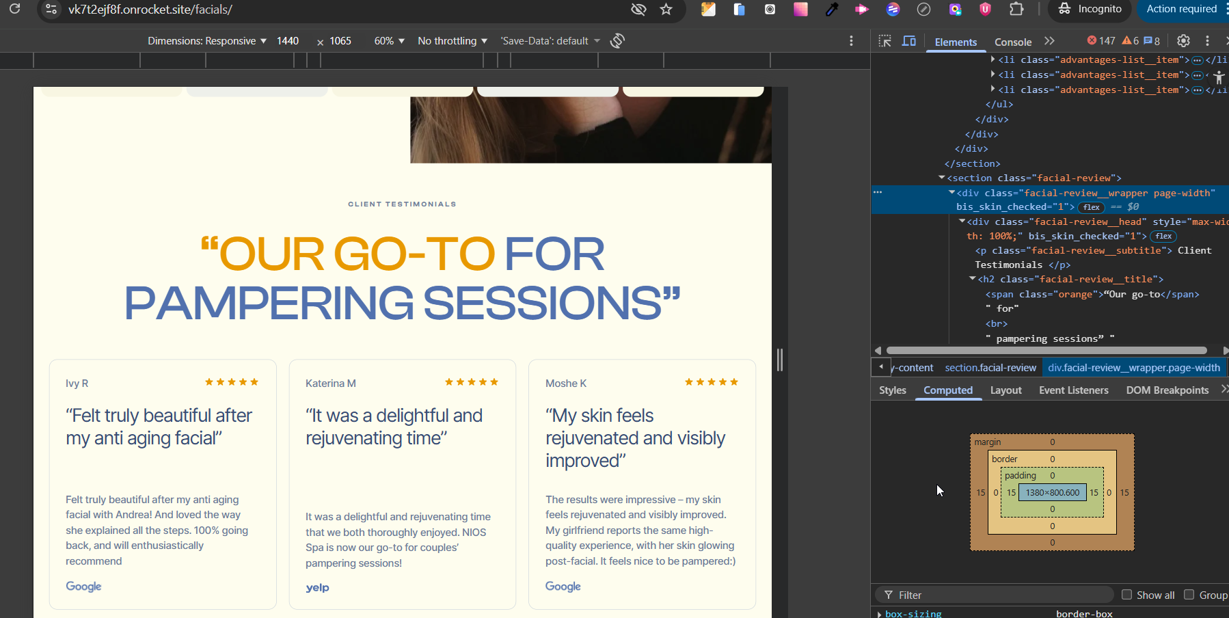Toggle the device toolbar icon
The height and width of the screenshot is (618, 1229).
tap(909, 41)
